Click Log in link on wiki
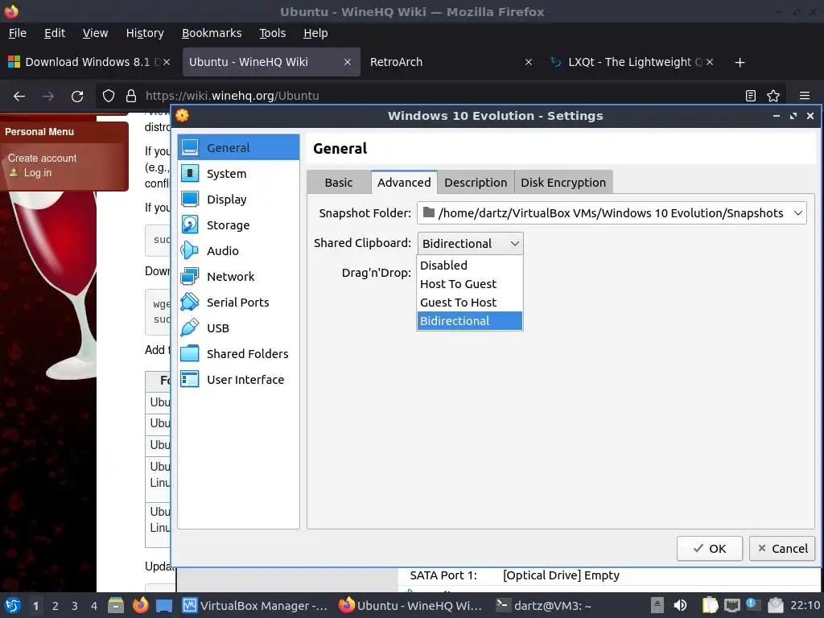 click(x=38, y=172)
